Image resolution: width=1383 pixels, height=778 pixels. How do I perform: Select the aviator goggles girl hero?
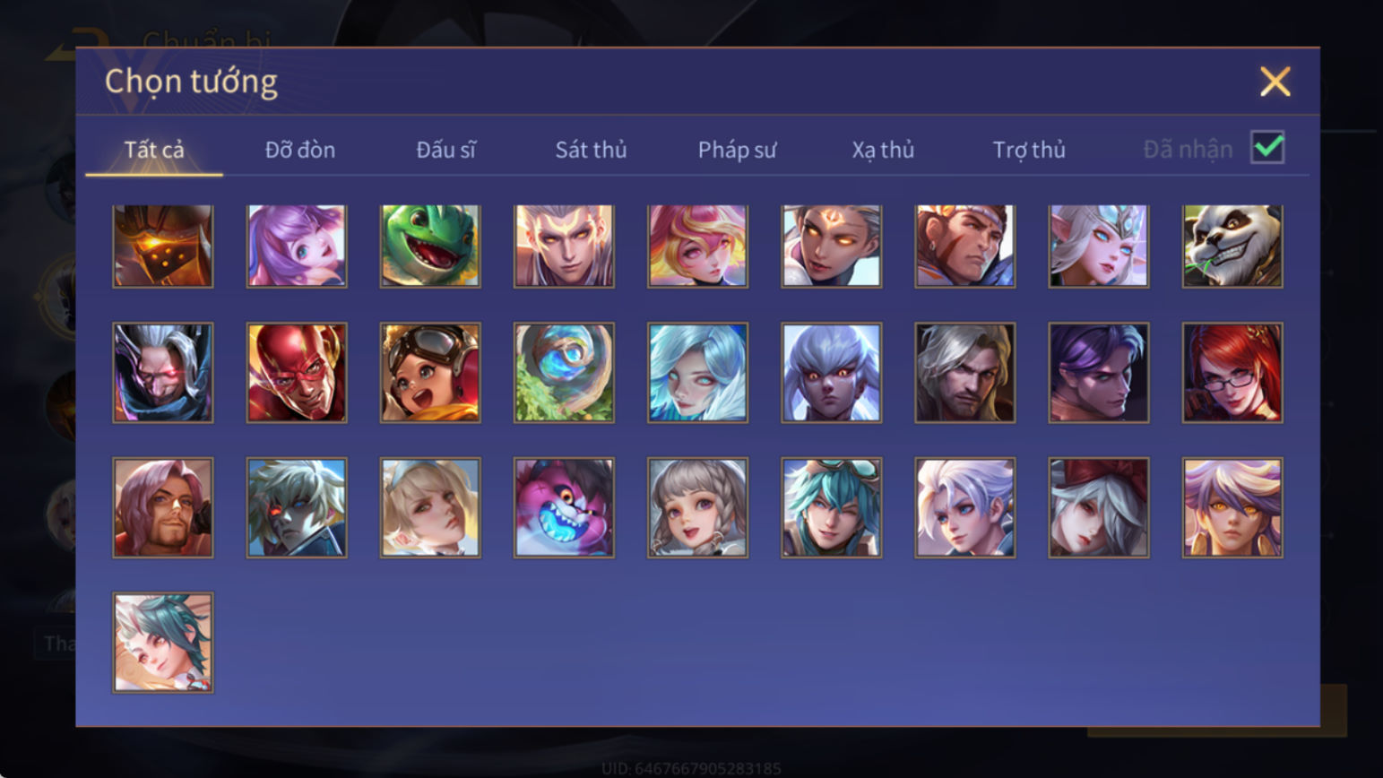430,373
